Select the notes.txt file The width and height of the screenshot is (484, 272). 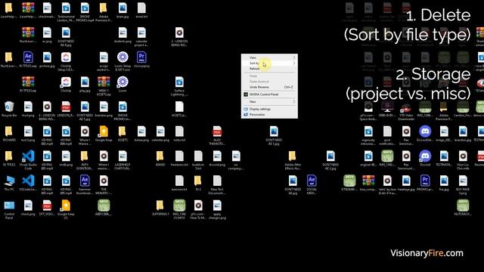179,134
